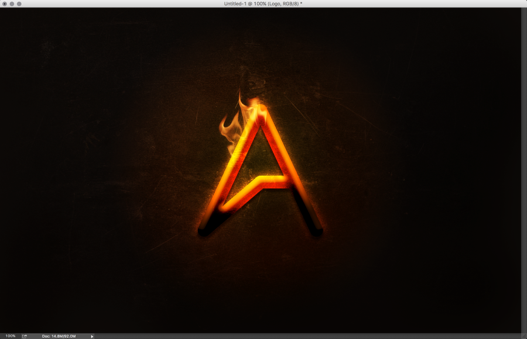Open the status bar info arrow menu
527x339 pixels.
point(92,336)
